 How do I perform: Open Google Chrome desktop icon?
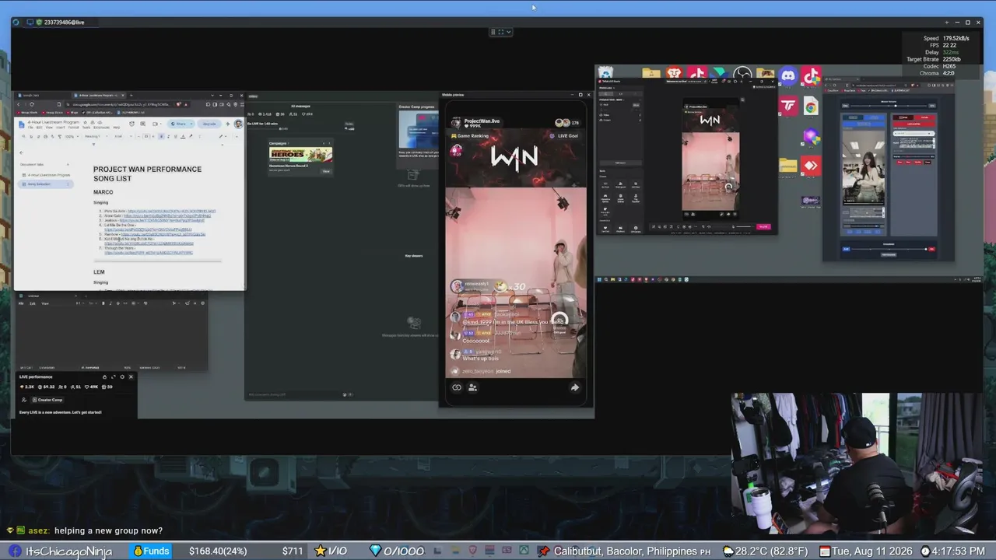coord(811,106)
